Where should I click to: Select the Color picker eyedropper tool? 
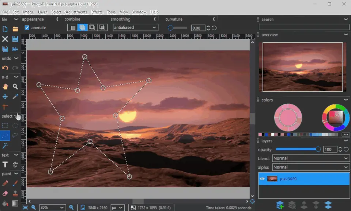[15, 97]
